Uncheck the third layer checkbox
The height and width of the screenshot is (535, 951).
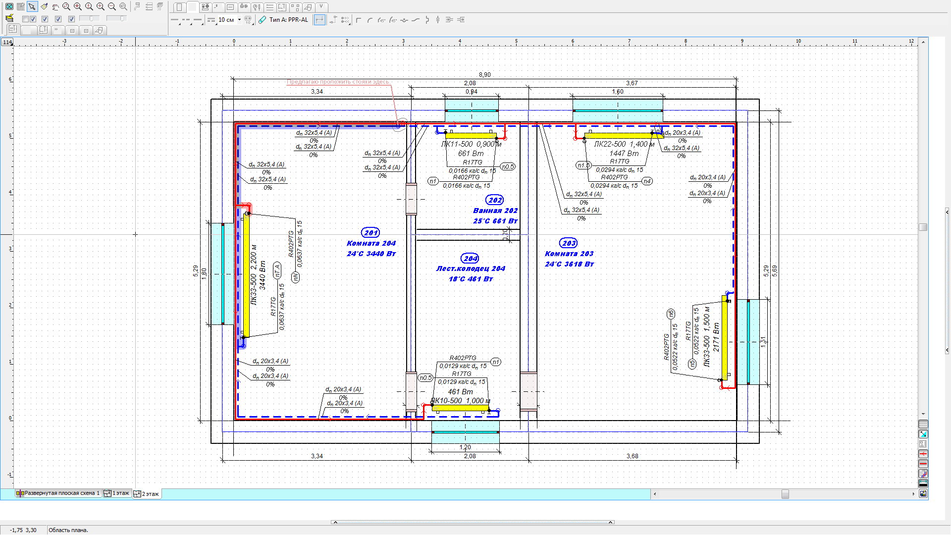tap(45, 19)
